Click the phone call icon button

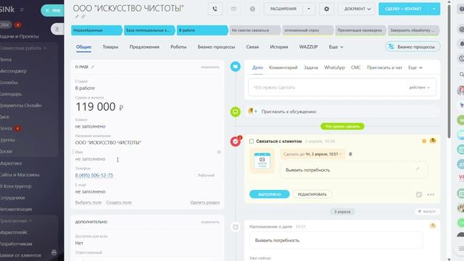coord(215,9)
